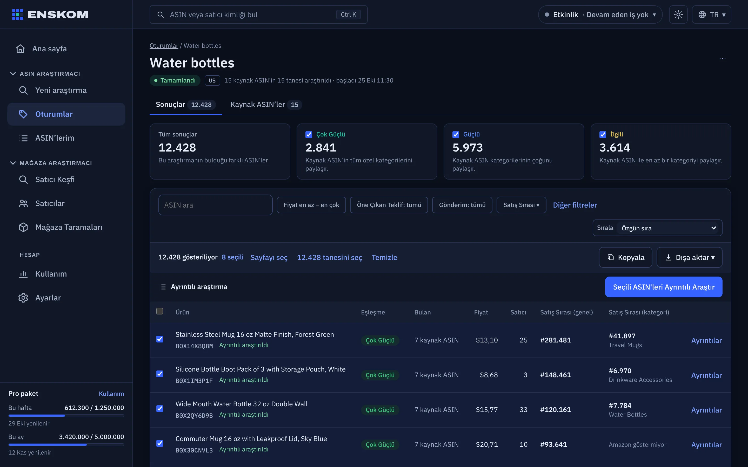Click the ENSKOM logo grid icon
748x467 pixels.
coord(18,15)
